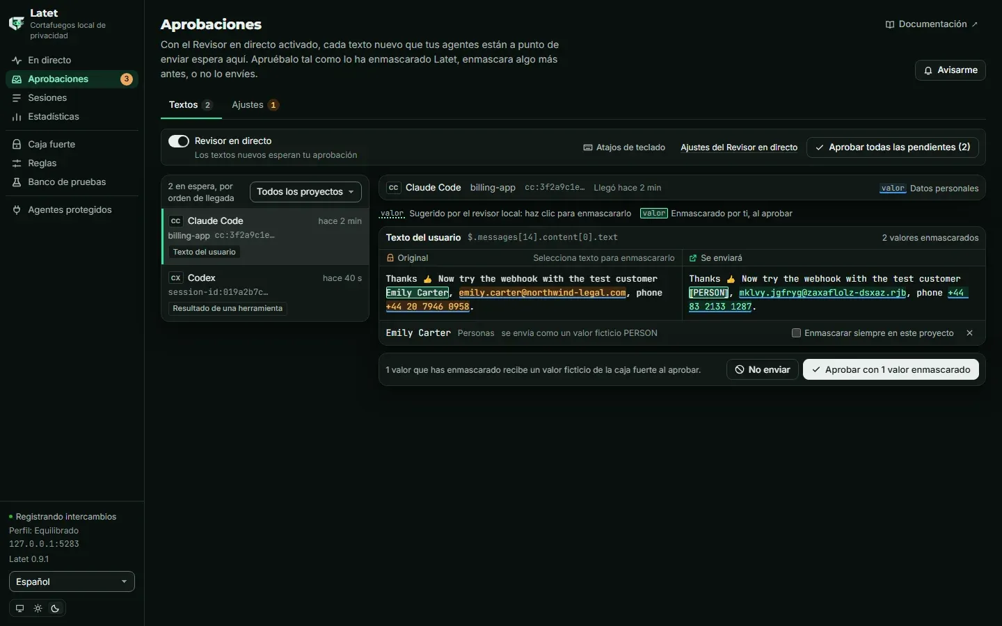Click Aprobar todas las pendientes (2)
This screenshot has height=626, width=1002.
point(893,147)
